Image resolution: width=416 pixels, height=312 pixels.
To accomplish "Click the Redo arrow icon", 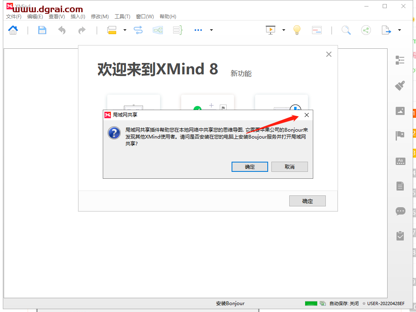I will [81, 30].
